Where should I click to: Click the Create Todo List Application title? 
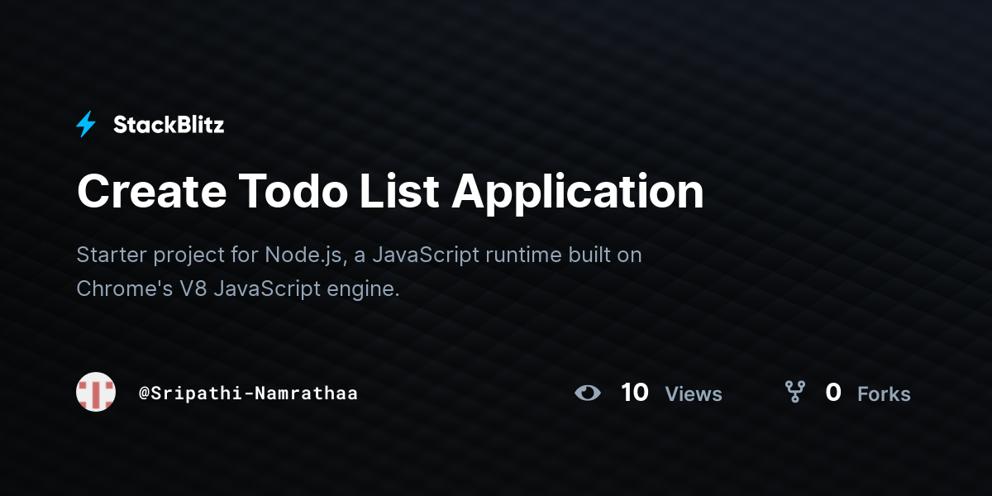click(x=390, y=192)
